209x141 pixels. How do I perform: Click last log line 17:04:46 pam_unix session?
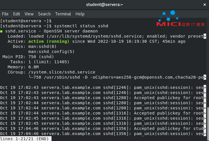pos(103,134)
